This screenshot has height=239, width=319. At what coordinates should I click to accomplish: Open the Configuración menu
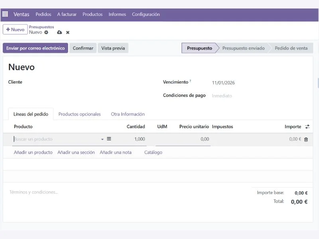[x=146, y=14]
